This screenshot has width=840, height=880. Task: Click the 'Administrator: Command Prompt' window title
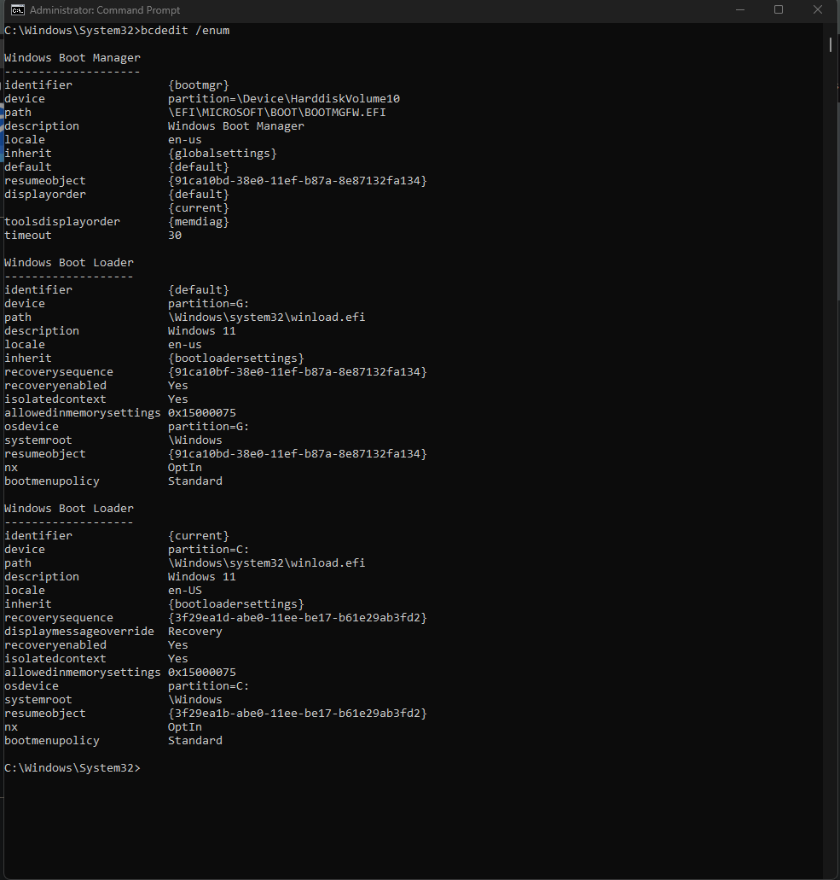point(105,10)
